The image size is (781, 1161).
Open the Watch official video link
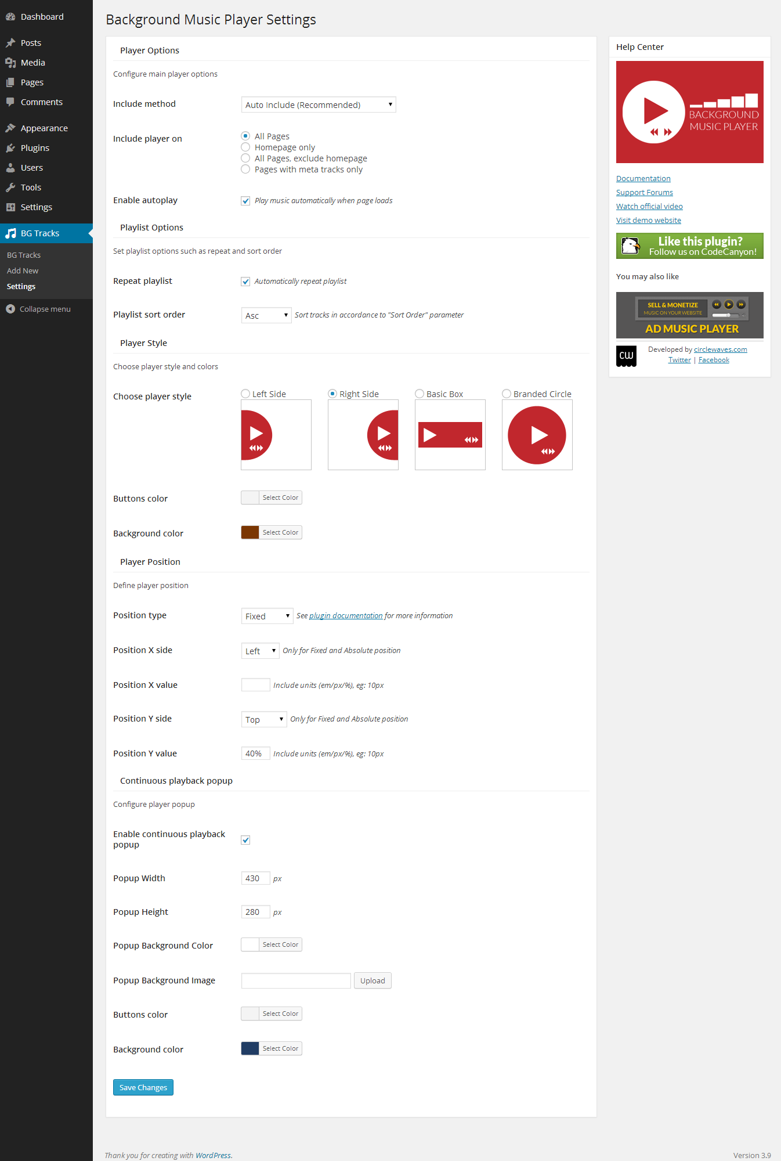coord(649,207)
